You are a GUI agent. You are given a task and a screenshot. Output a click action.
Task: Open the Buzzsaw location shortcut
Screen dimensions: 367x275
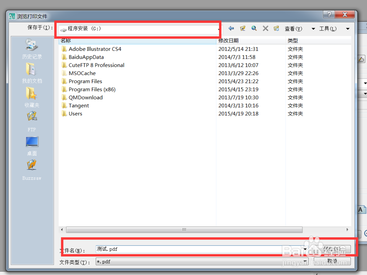pyautogui.click(x=32, y=170)
